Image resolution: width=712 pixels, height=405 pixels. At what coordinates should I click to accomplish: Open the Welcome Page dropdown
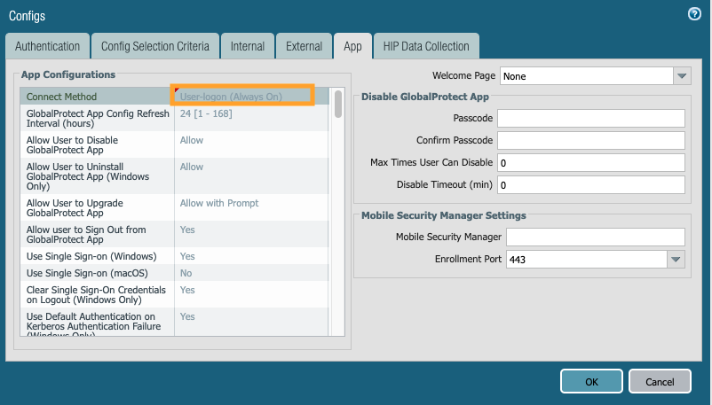pos(681,76)
